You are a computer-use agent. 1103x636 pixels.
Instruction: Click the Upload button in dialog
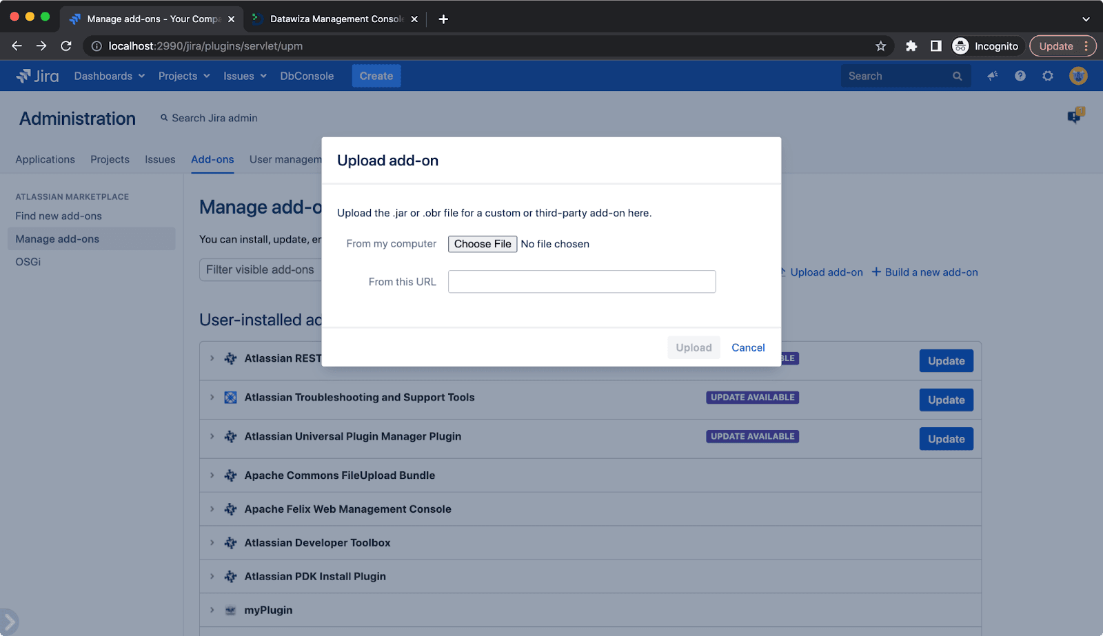click(694, 347)
